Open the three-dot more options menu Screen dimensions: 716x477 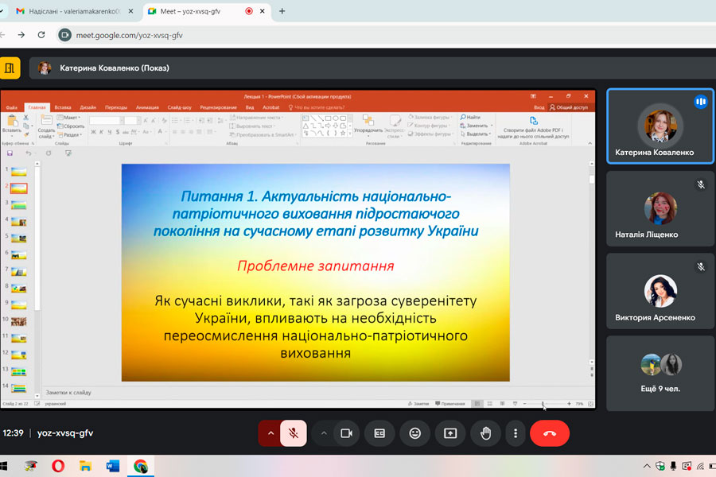click(x=516, y=433)
